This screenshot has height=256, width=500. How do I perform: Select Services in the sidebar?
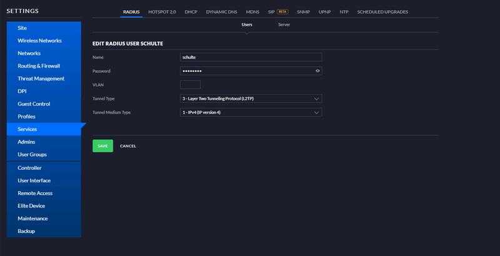44,129
